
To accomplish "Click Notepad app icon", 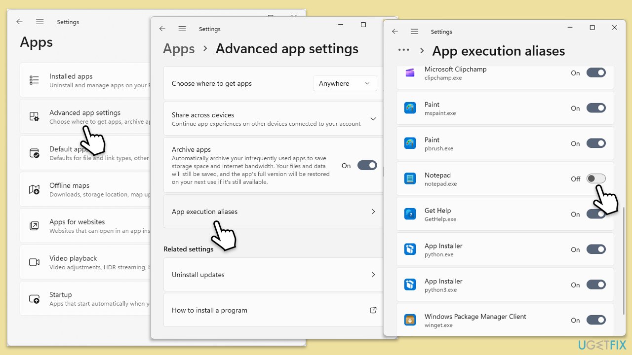I will tap(410, 179).
